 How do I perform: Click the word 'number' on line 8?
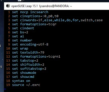point(26,40)
